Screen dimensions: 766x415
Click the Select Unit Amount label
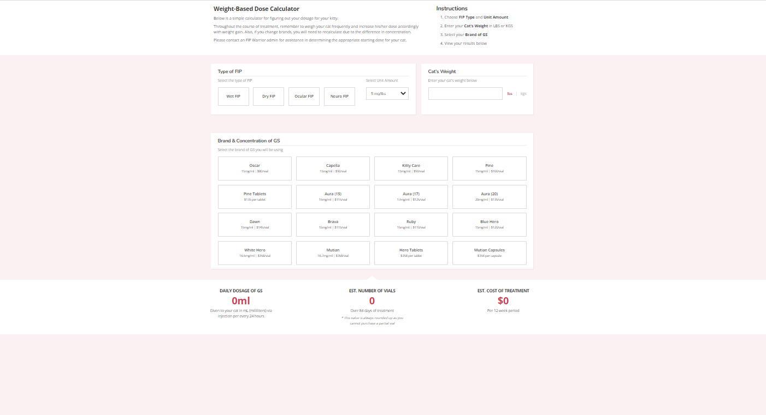(x=382, y=80)
